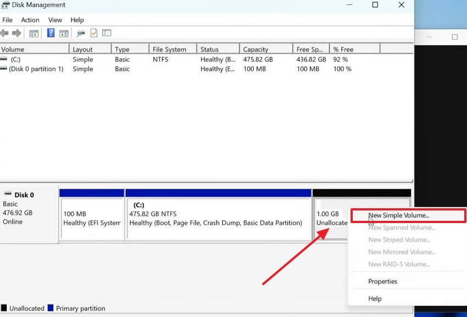
Task: Click the NTFS file system cell
Action: tap(160, 59)
